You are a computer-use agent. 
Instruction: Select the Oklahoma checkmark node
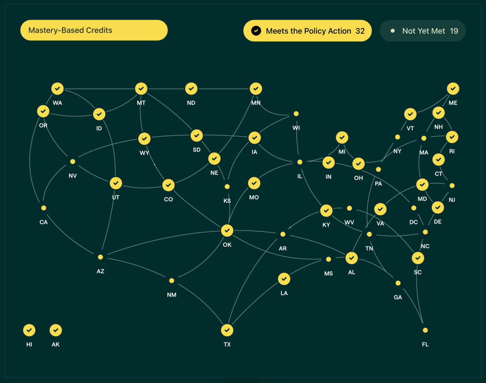click(227, 230)
